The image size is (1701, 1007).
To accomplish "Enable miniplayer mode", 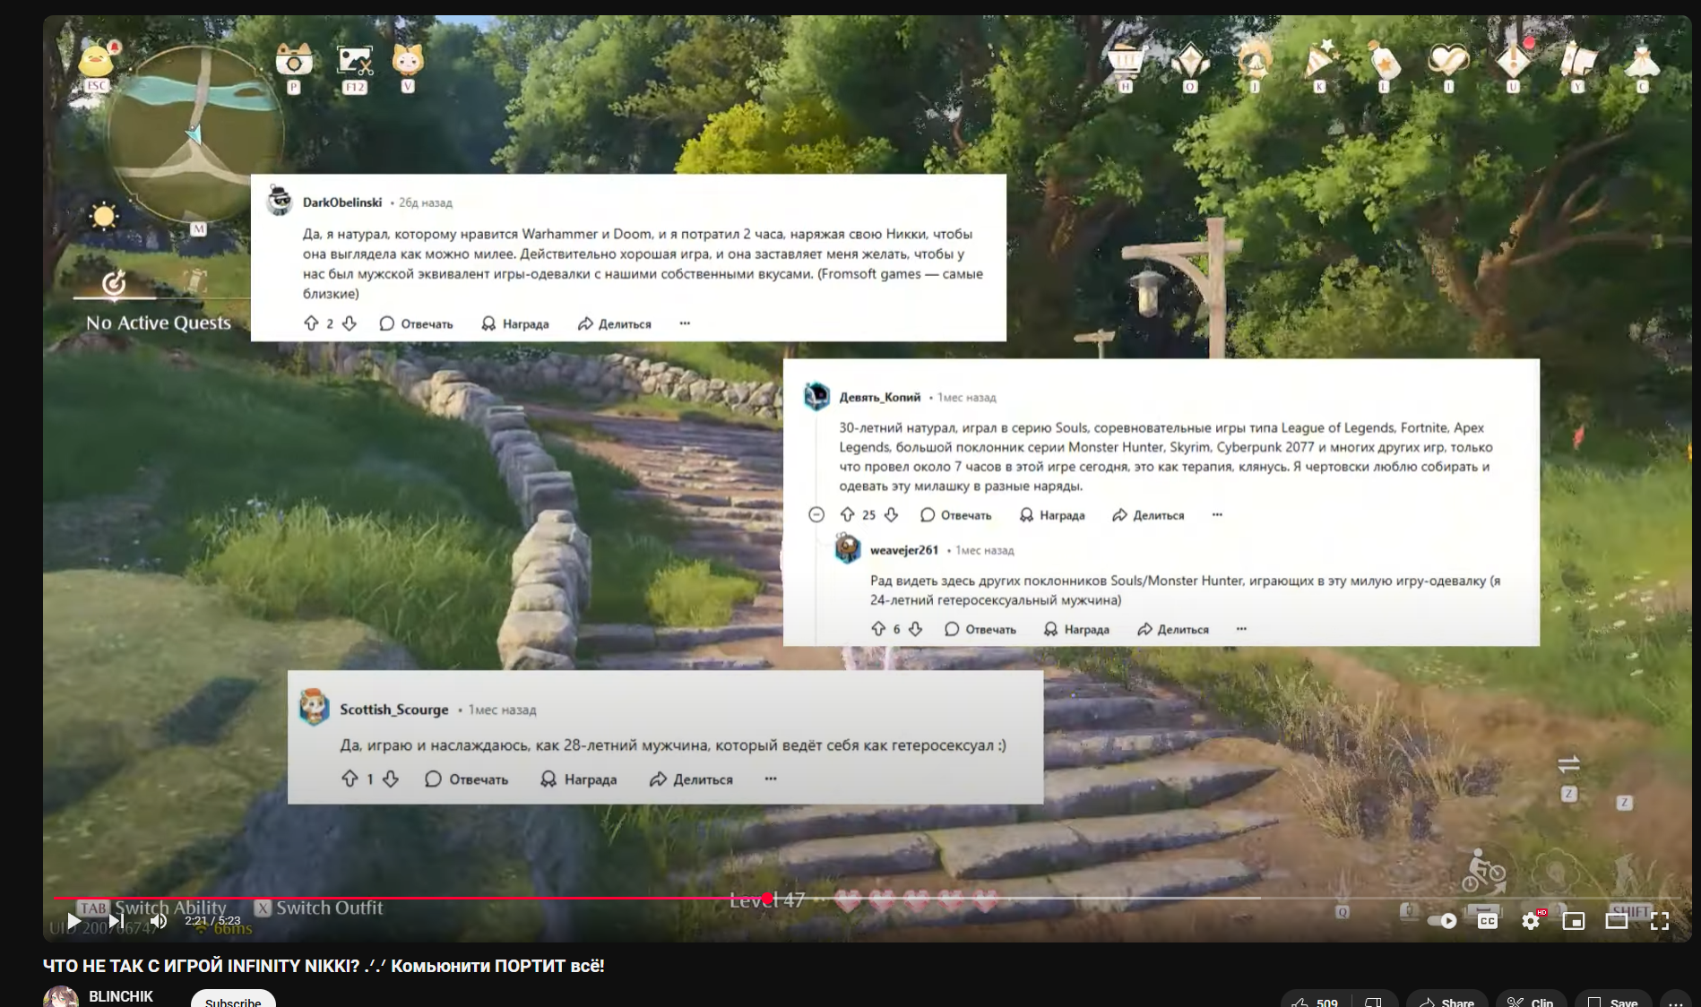I will [x=1574, y=920].
